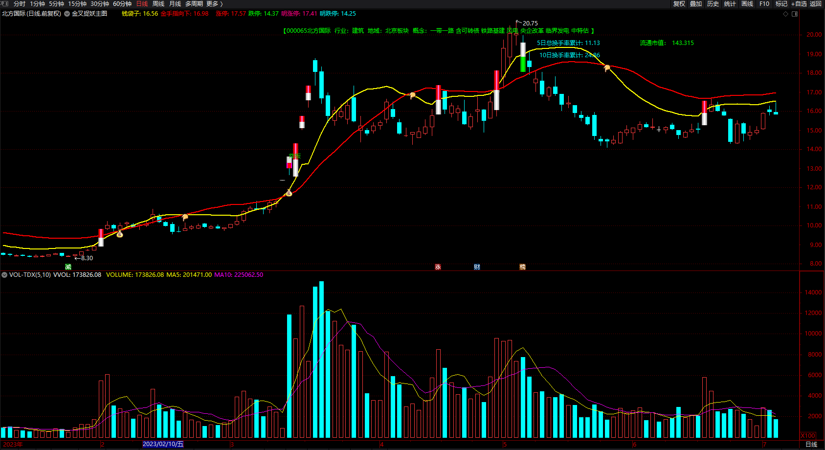Click the pointing hand signal near 16.80
The width and height of the screenshot is (825, 450).
[412, 95]
